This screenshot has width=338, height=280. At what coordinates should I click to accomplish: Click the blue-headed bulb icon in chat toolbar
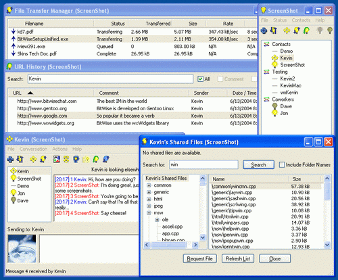click(x=76, y=160)
